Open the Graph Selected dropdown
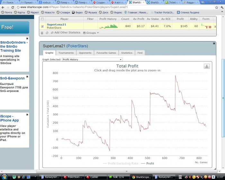The image size is (225, 180). click(x=92, y=59)
